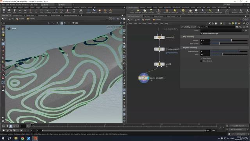Jump to first frame of timeline

pos(4,126)
